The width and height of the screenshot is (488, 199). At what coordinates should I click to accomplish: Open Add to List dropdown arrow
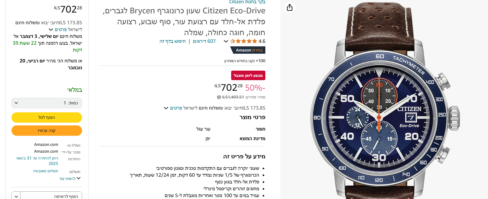point(16,196)
